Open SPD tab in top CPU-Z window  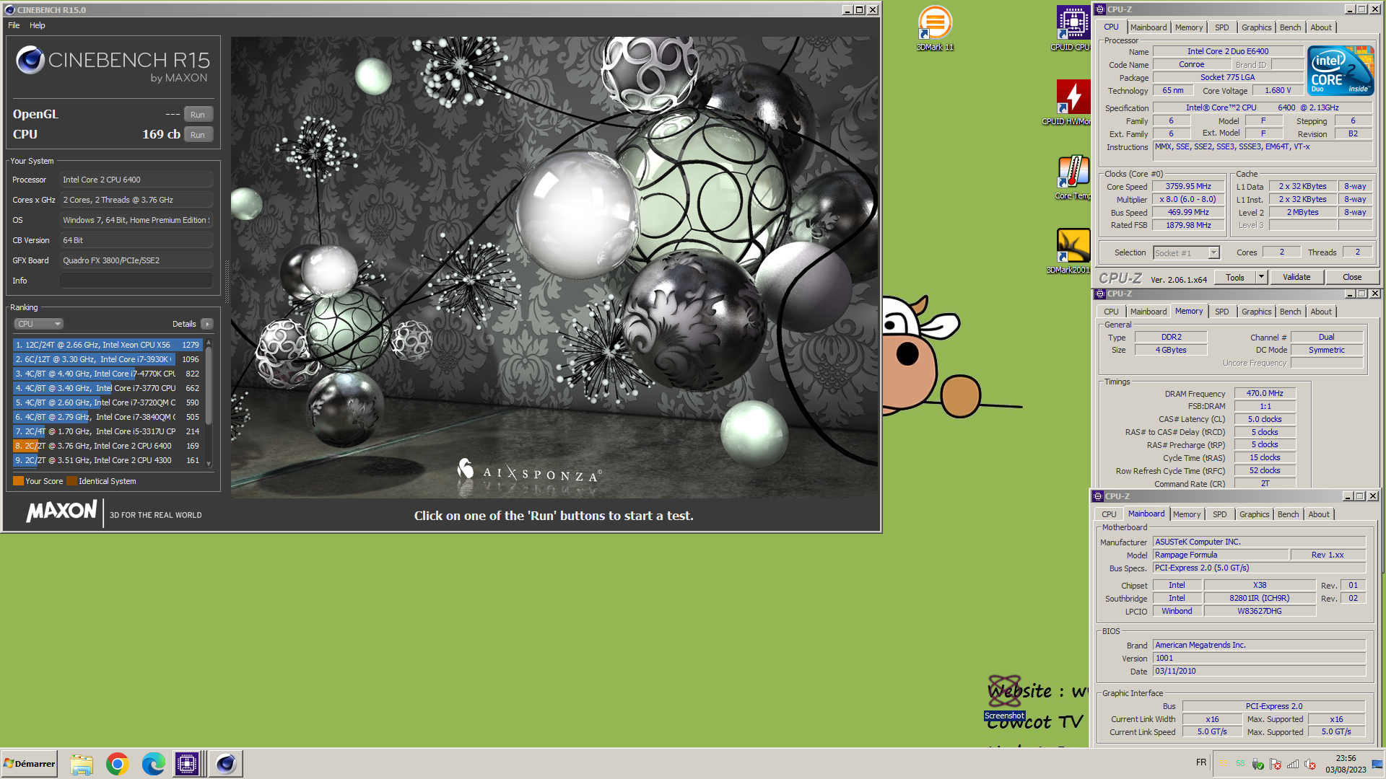pos(1221,27)
